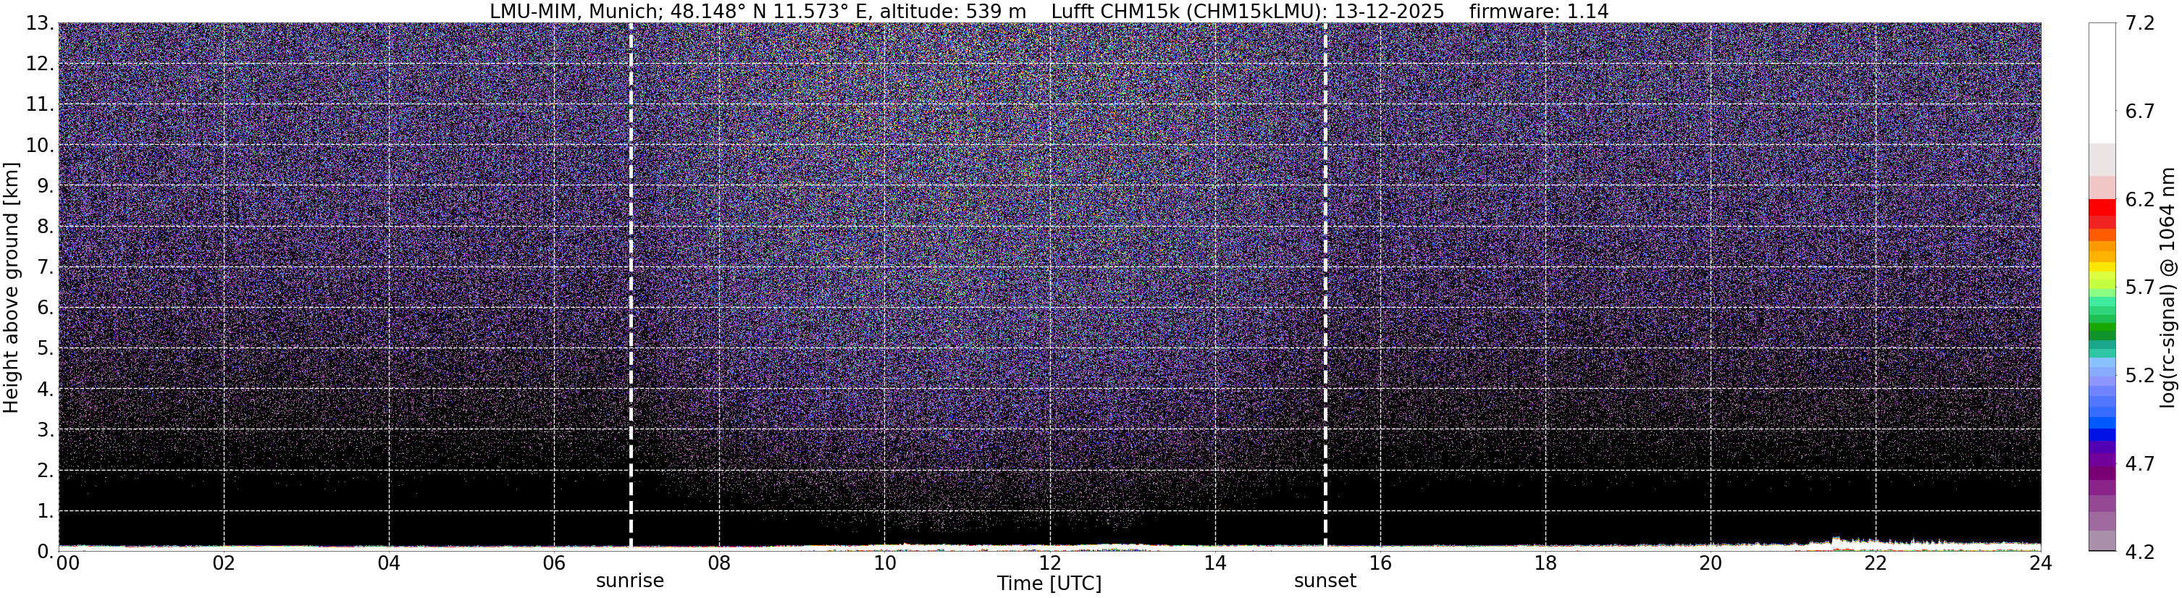This screenshot has width=2182, height=598.
Task: Click the "sunrise" label below the time axis
Action: 630,581
